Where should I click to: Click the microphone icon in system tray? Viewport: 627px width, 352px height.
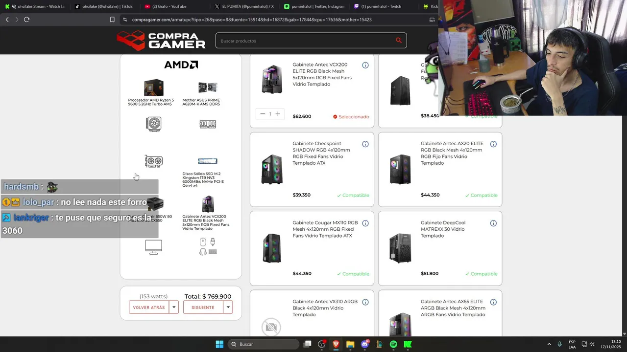(x=559, y=344)
